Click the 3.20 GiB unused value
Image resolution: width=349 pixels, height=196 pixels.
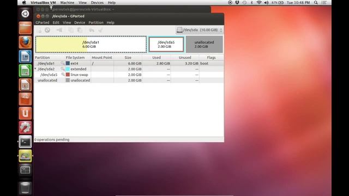click(191, 63)
